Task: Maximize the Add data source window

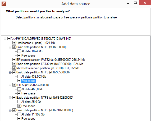Action: 135,3
